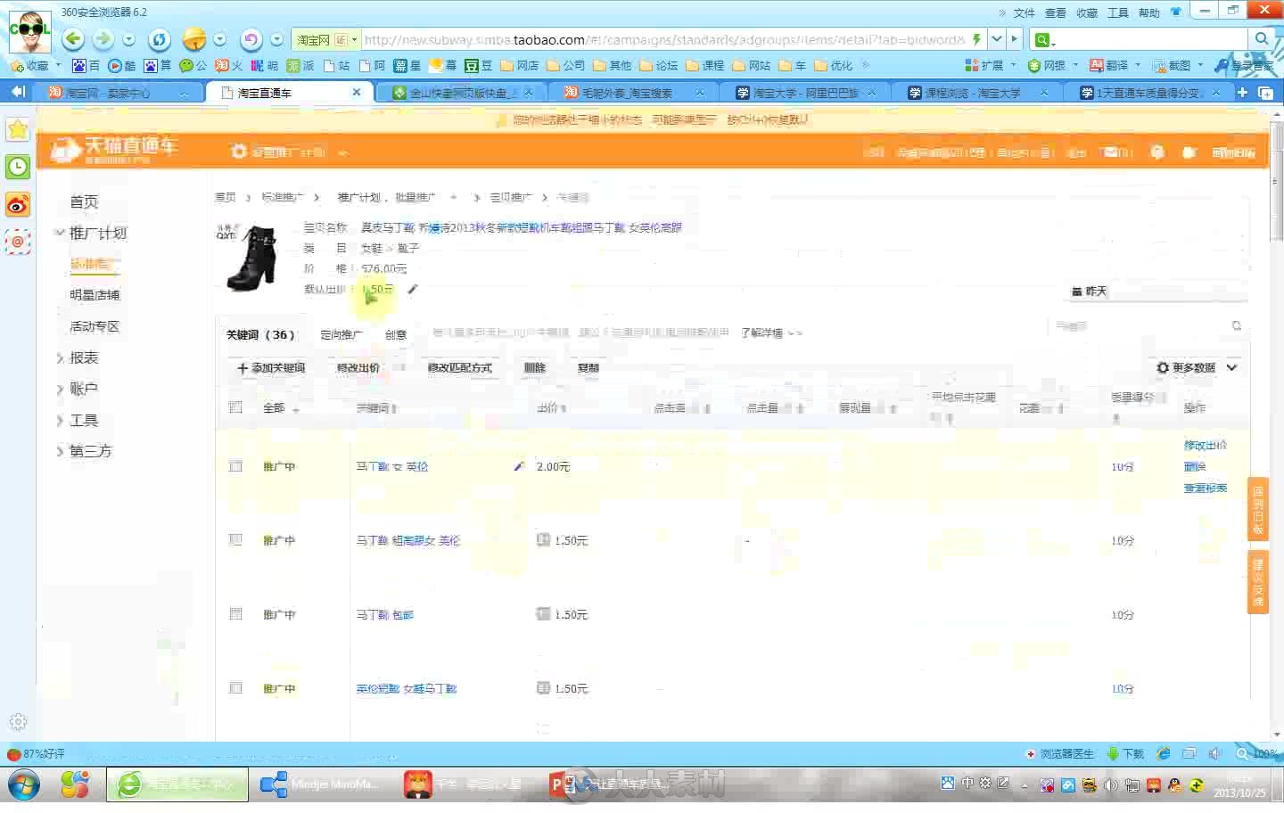
Task: Check the box for keyword 马丁靴 粗高跟女 英伦
Action: pyautogui.click(x=235, y=539)
